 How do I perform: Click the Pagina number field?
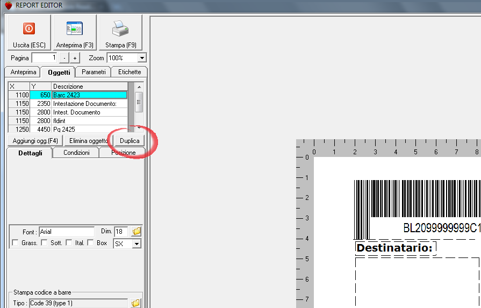[45, 58]
